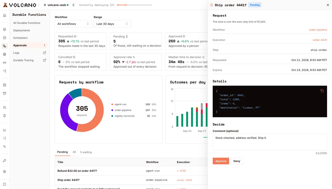The width and height of the screenshot is (332, 189).
Task: Switch to the Pending tab
Action: [x=63, y=152]
